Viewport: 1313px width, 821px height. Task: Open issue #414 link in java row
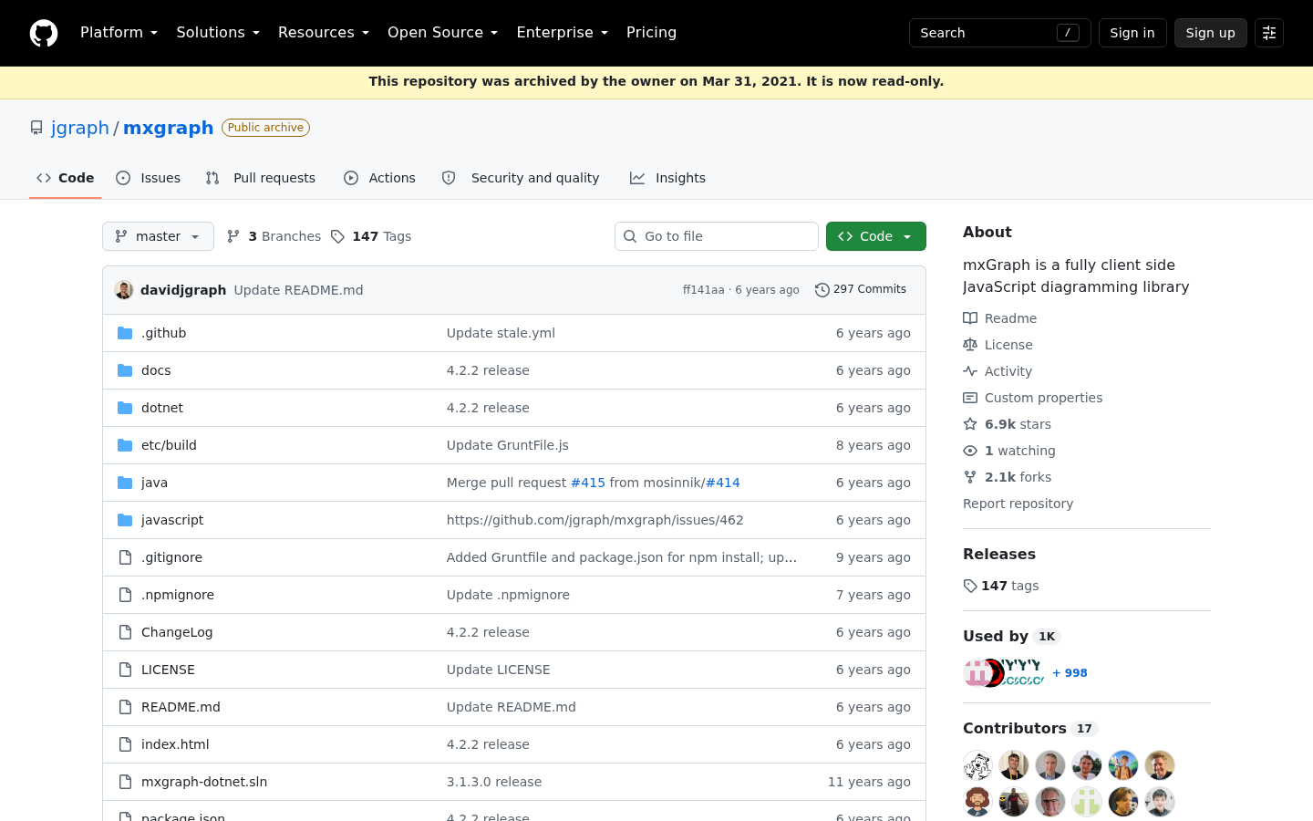point(722,483)
